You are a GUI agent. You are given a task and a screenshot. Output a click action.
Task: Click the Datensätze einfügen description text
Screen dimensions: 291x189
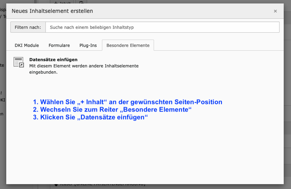click(x=84, y=69)
